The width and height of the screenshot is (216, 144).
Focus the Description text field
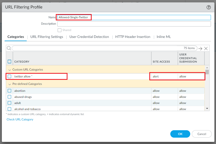[x=134, y=24]
